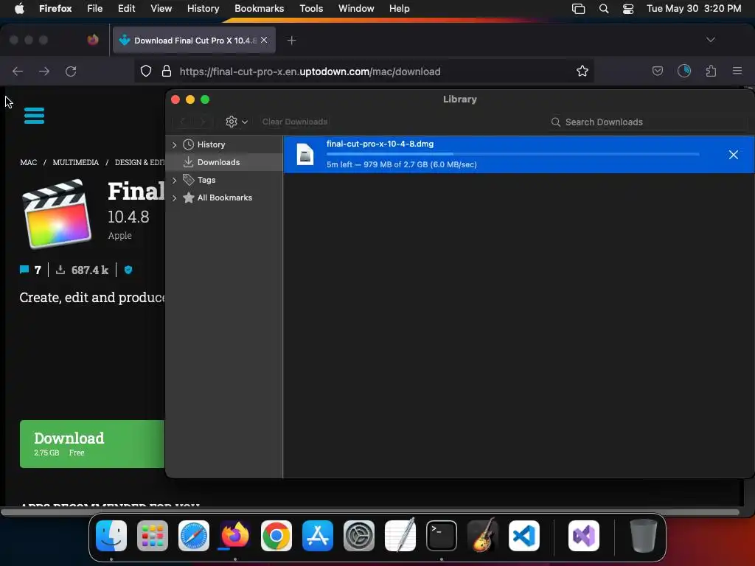Image resolution: width=755 pixels, height=566 pixels.
Task: Open Launchpad from the dock
Action: [153, 536]
